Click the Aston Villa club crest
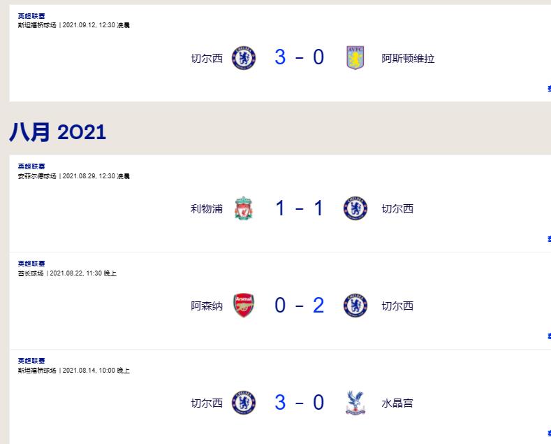Screen dimensions: 551x444 tap(355, 58)
